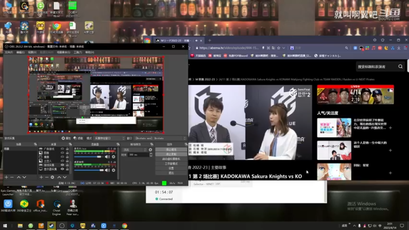Screen dimensions: 409x230
Task: Open OBS 工具 menu
Action: point(78,53)
